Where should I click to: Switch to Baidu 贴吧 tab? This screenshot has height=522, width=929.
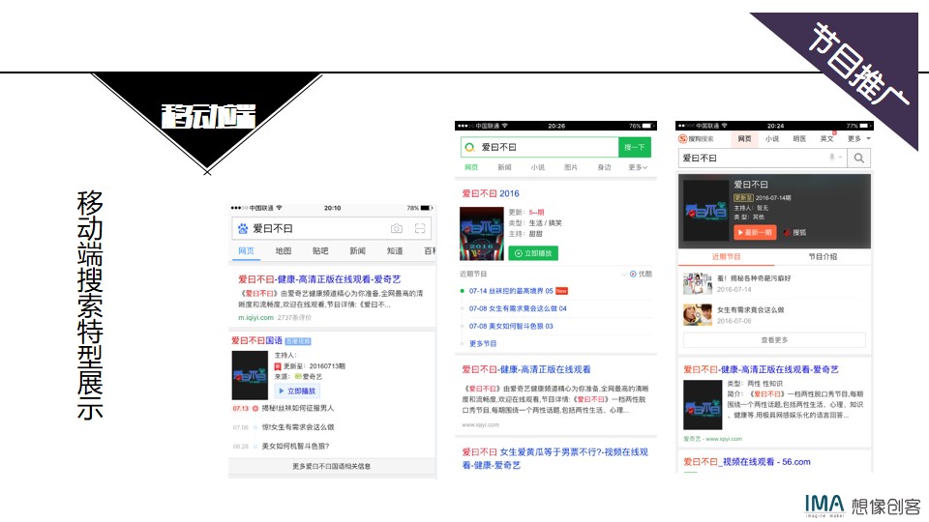320,251
